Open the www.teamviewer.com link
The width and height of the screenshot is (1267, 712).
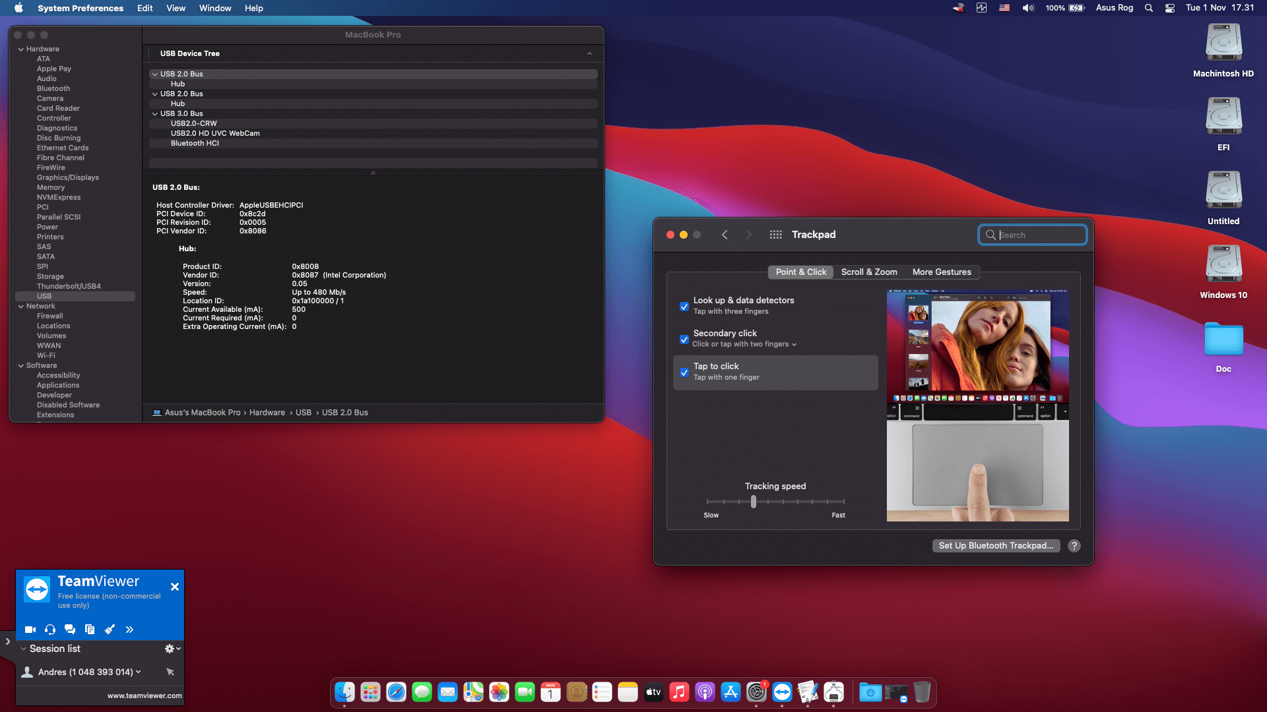(145, 696)
